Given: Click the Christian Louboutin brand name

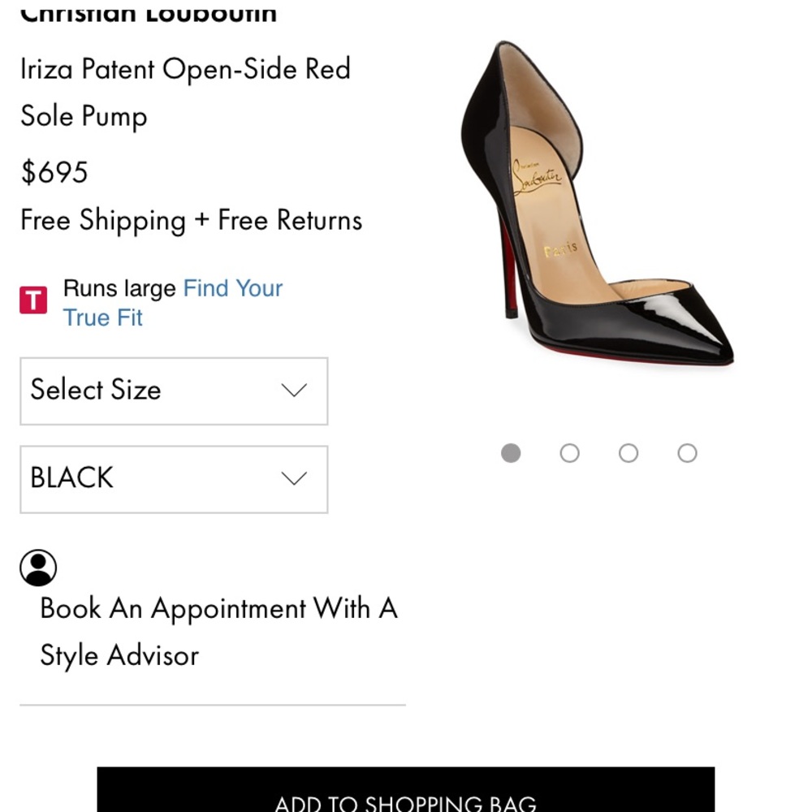Looking at the screenshot, I should pos(149,11).
